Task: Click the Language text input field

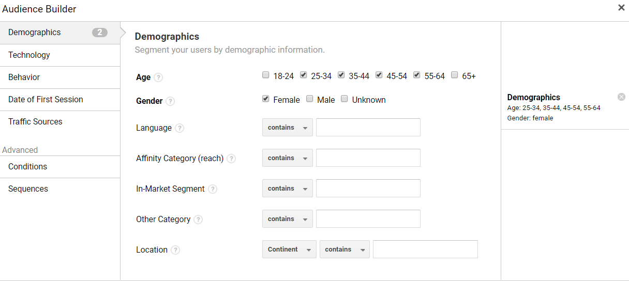Action: (x=368, y=128)
